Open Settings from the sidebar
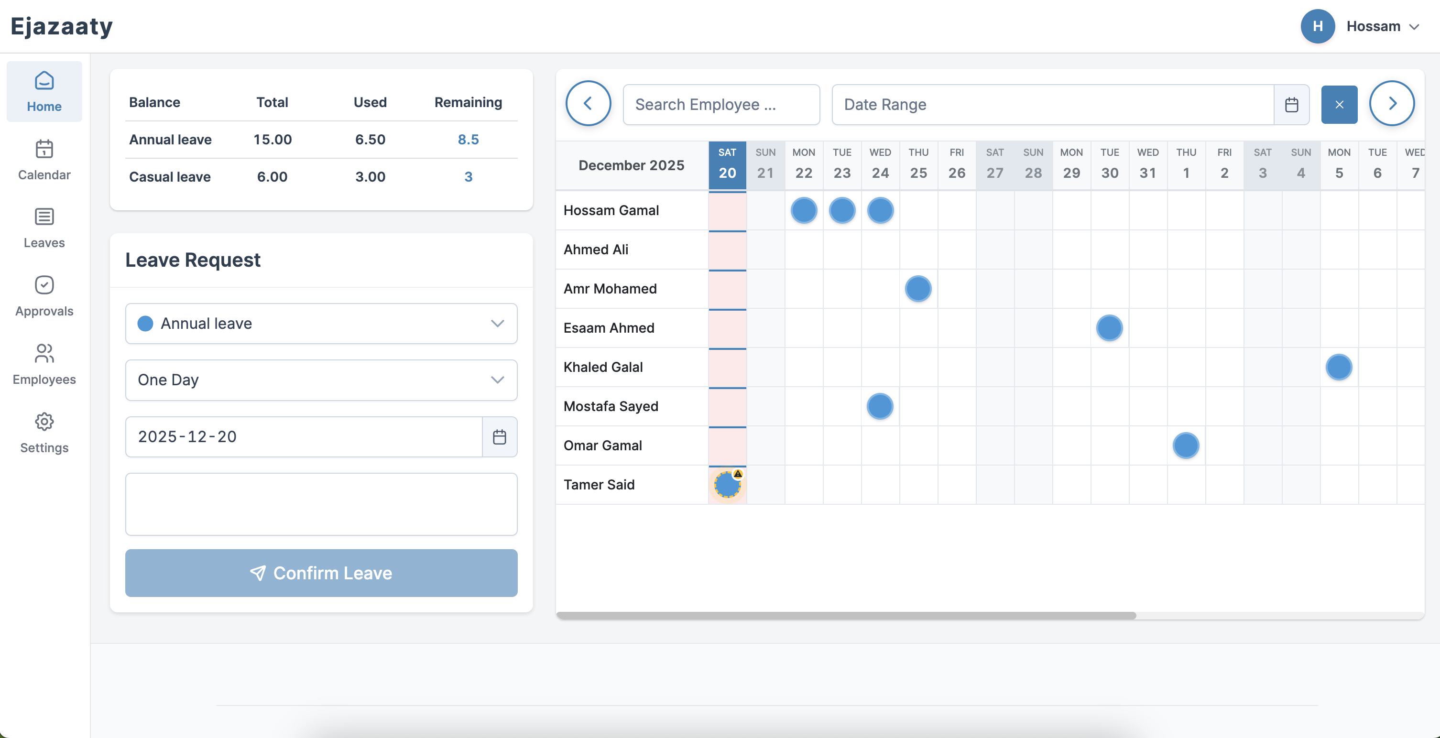Screen dimensions: 1440x738 (44, 434)
